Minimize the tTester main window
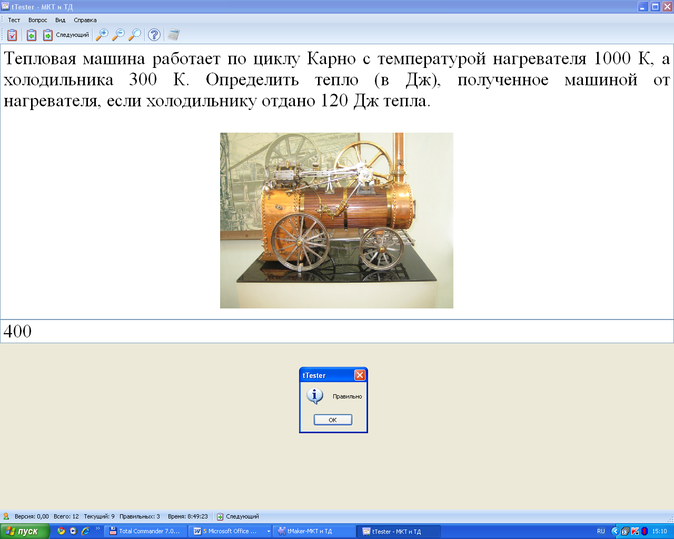 [643, 7]
